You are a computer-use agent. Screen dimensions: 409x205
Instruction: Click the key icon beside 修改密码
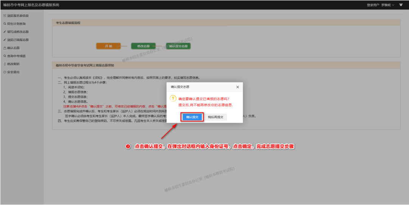pos(5,64)
